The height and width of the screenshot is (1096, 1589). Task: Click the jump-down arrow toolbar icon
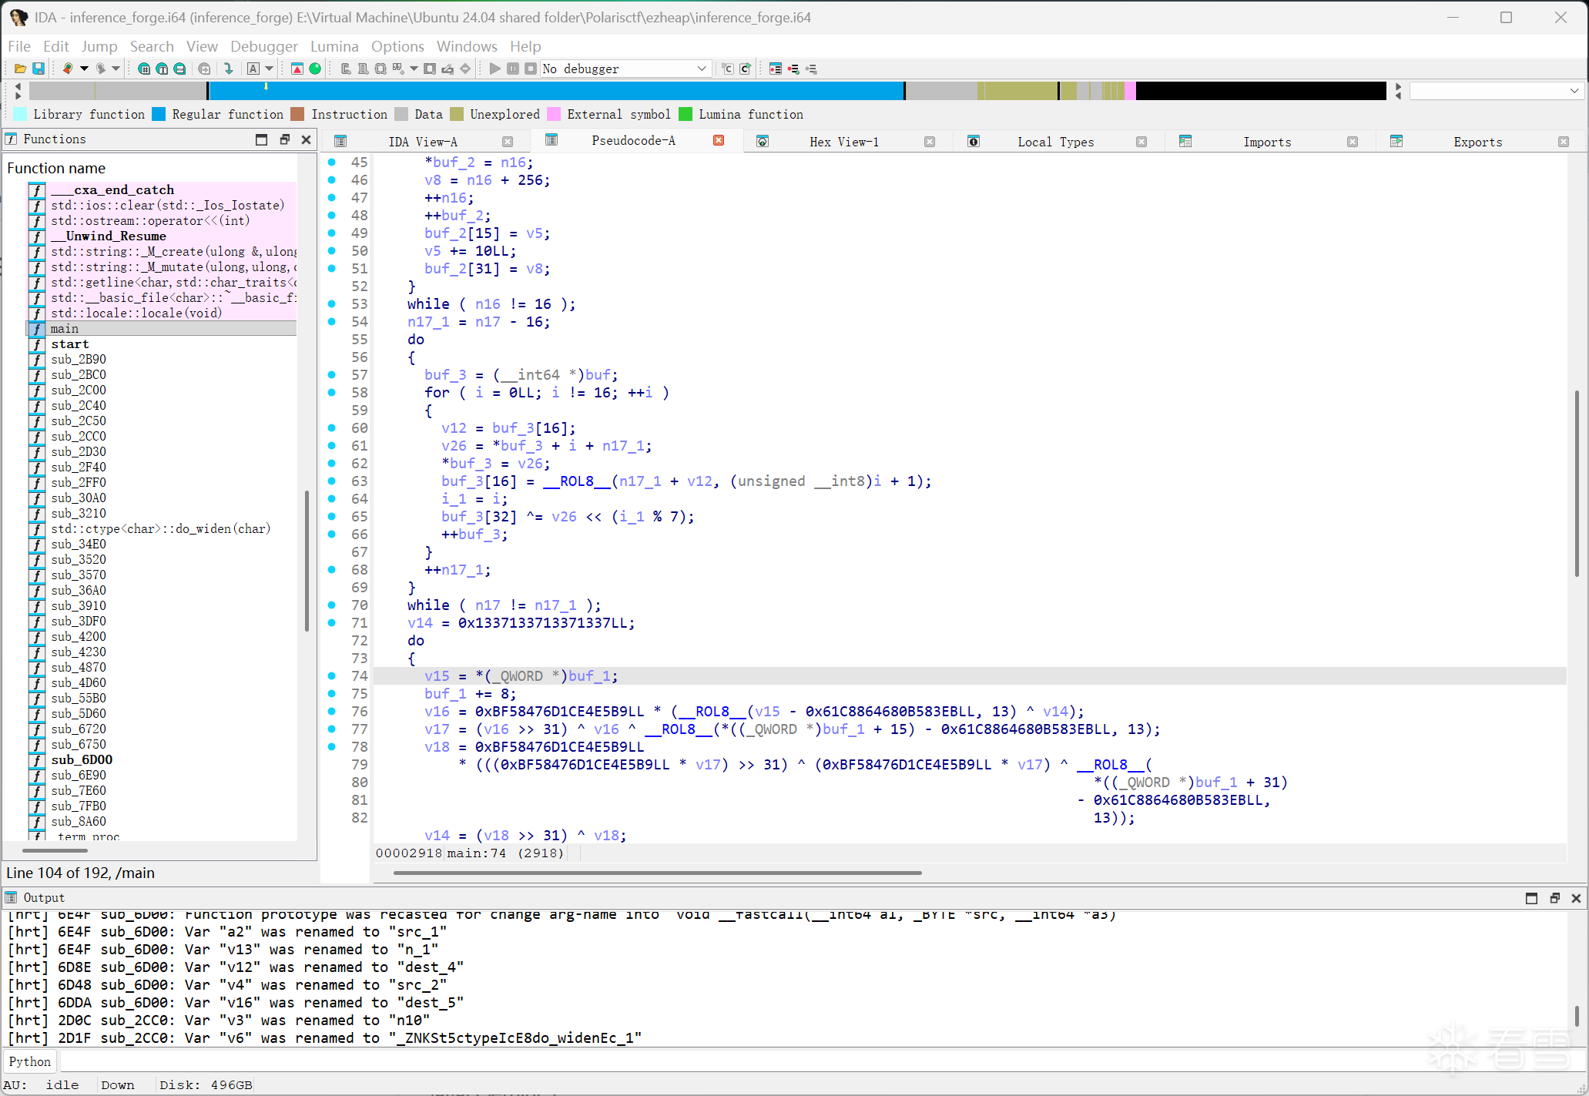coord(229,69)
